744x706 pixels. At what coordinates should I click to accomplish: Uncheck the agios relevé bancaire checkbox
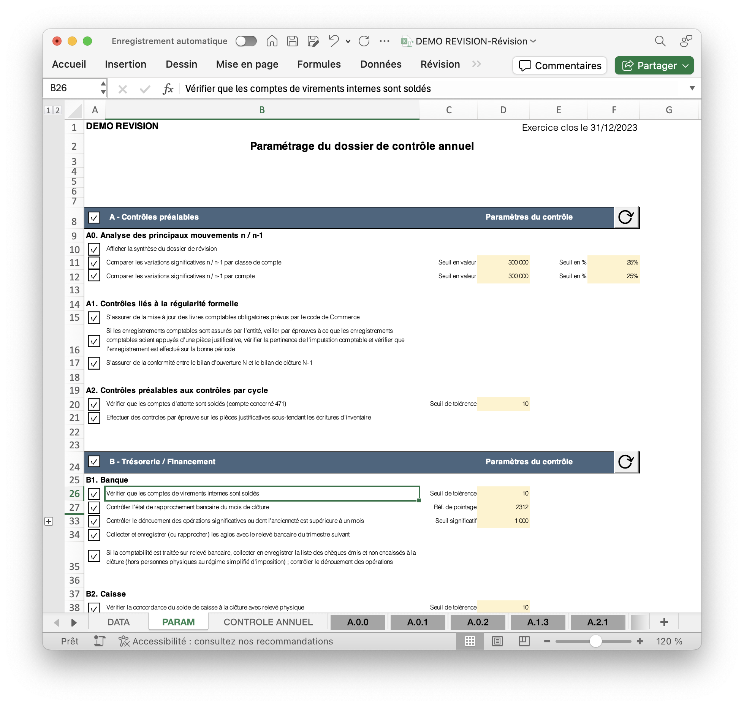coord(94,535)
